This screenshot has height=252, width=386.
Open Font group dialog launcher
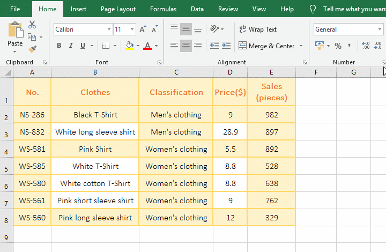pyautogui.click(x=159, y=63)
